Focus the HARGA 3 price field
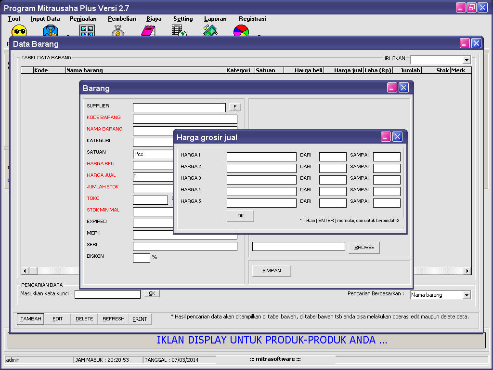Viewport: 493px width, 370px height. [x=261, y=180]
